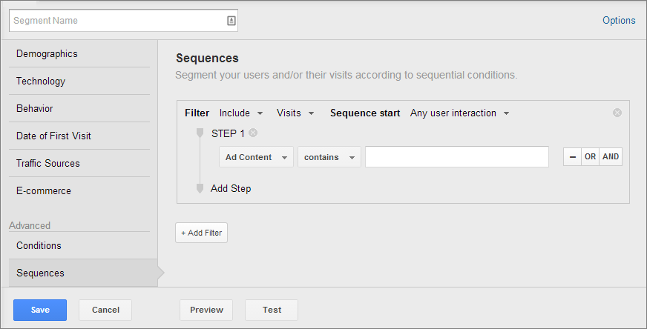Click the Add Step marker icon
This screenshot has height=329, width=647.
[x=200, y=188]
